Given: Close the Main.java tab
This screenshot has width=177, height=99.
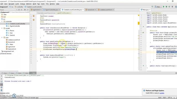Looking at the screenshot, I should click(150, 10).
